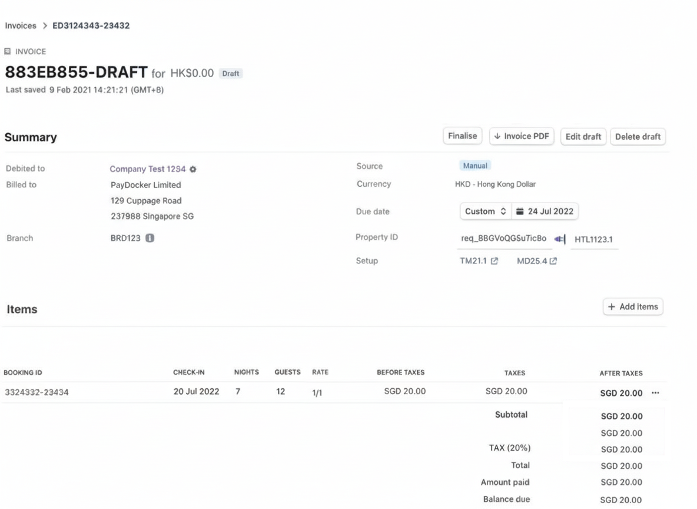
Task: Click the req_BBGVoQGSuTicBo property ID field
Action: tap(503, 239)
